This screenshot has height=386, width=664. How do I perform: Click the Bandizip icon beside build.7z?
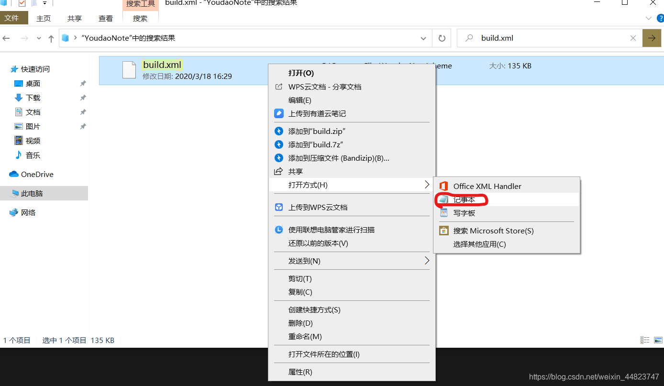279,144
